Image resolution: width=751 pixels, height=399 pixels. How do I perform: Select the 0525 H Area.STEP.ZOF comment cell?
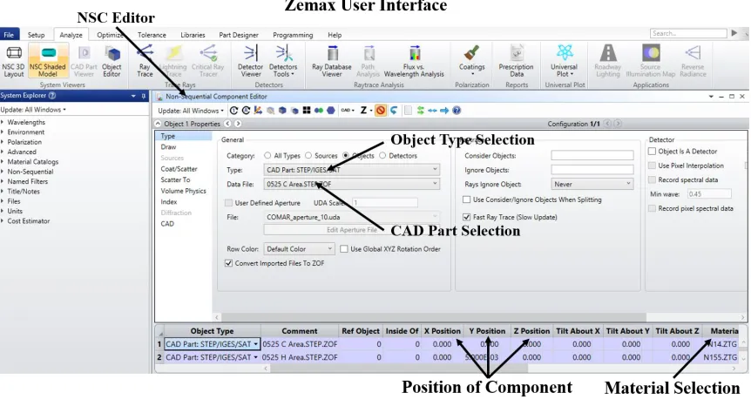300,357
